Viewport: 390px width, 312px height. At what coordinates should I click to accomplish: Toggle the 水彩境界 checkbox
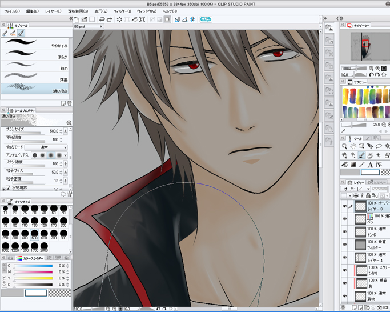click(9, 188)
